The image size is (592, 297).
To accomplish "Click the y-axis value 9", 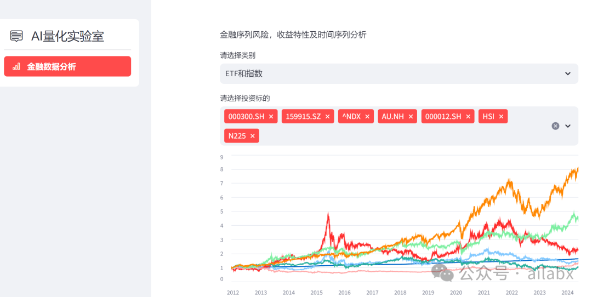I will pos(221,157).
